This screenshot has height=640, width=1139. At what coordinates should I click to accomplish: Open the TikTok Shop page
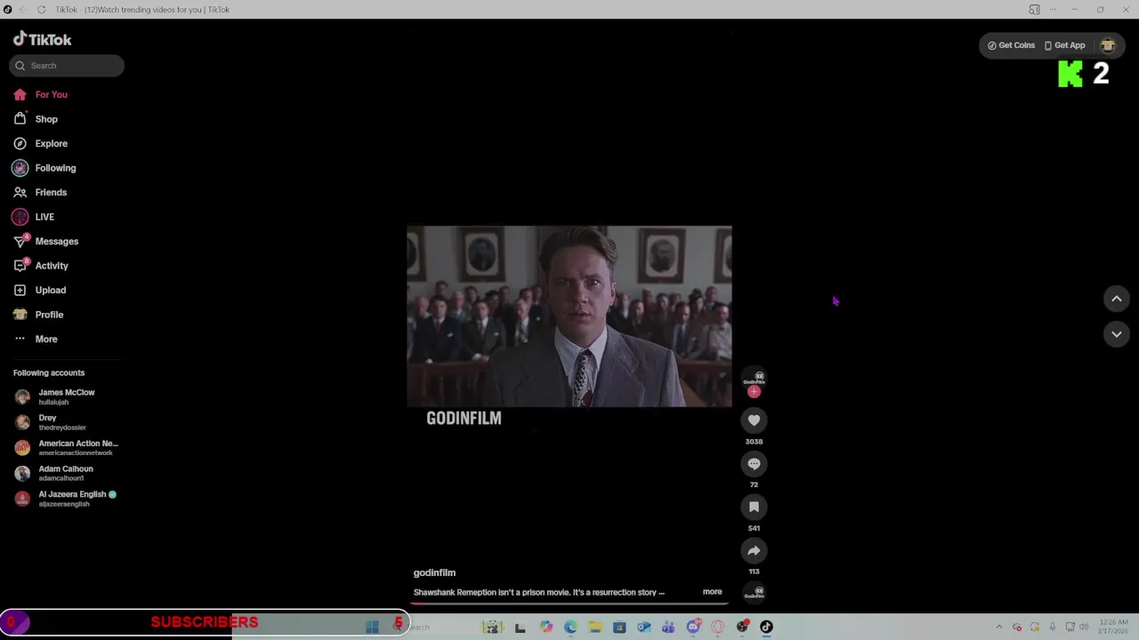[36, 119]
